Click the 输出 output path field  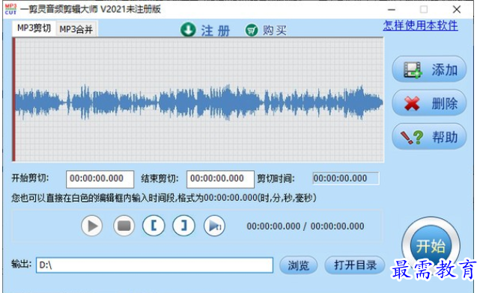pos(154,265)
